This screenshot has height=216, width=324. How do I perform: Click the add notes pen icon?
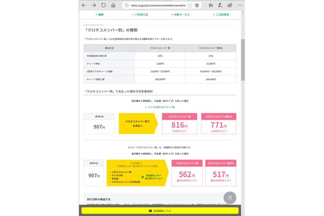click(x=220, y=5)
